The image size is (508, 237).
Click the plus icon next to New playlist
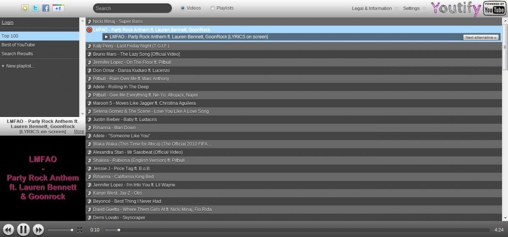[3, 66]
